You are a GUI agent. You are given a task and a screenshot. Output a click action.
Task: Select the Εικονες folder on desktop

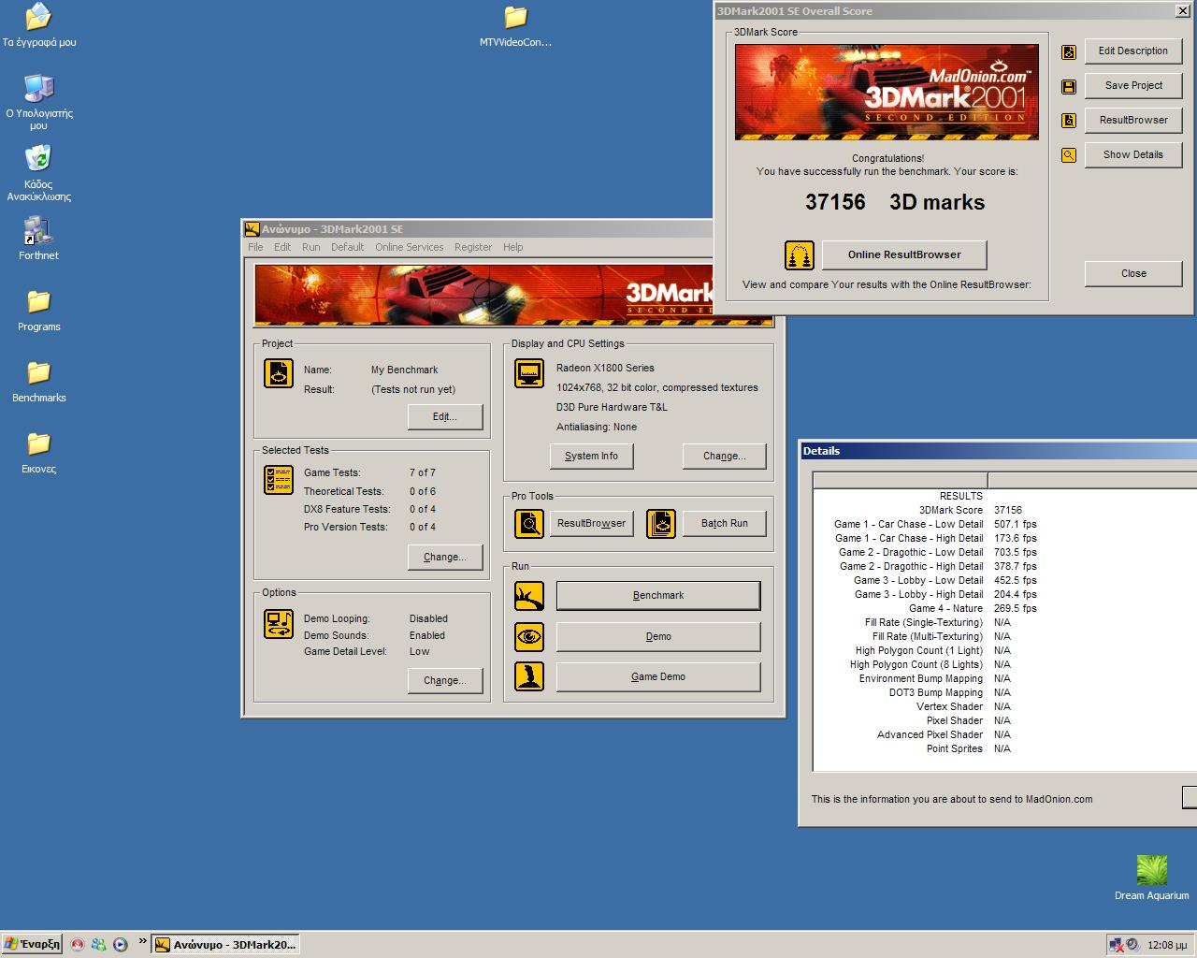click(x=38, y=453)
